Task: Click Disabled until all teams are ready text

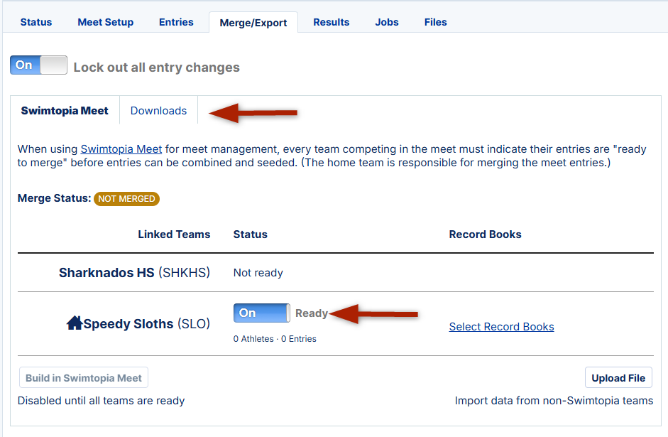Action: 101,401
